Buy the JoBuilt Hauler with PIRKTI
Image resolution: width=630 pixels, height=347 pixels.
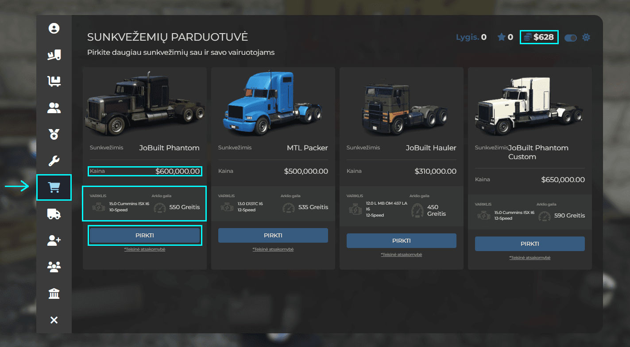point(402,240)
